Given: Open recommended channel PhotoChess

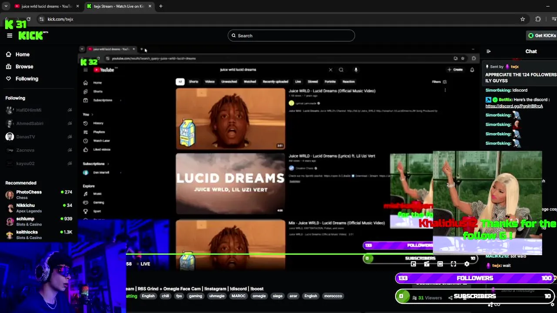Looking at the screenshot, I should 38,195.
